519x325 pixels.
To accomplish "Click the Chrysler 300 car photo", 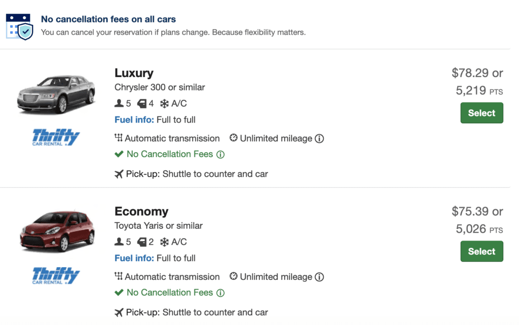I will [56, 94].
